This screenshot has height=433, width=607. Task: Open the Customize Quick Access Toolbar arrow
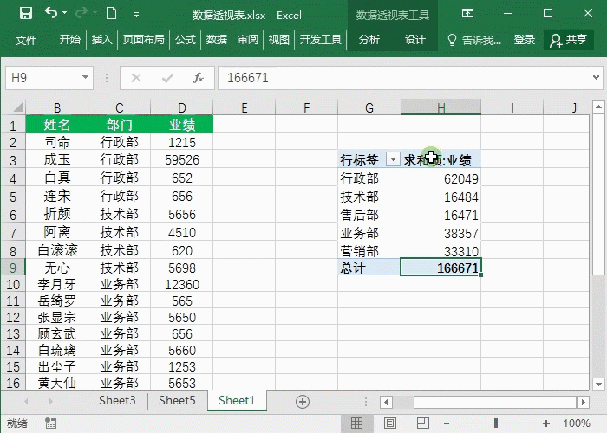pos(136,15)
